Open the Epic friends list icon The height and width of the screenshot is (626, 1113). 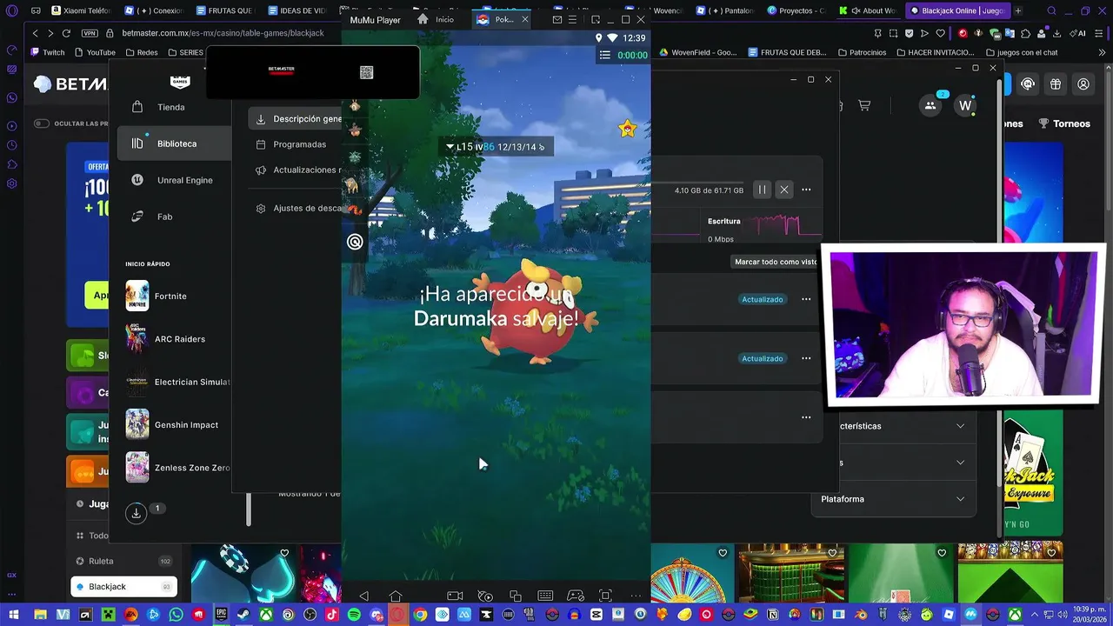pos(930,105)
